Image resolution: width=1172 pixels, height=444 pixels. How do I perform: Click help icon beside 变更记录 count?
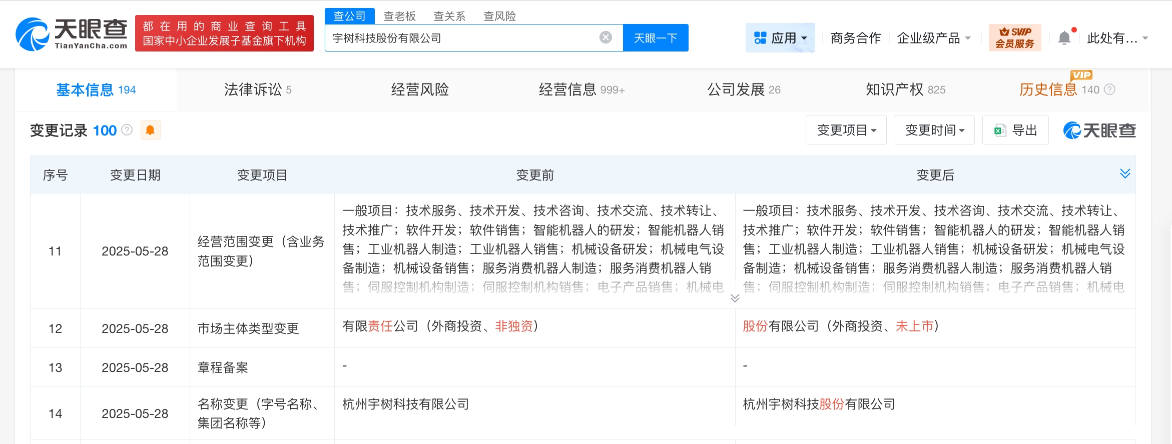tap(127, 130)
